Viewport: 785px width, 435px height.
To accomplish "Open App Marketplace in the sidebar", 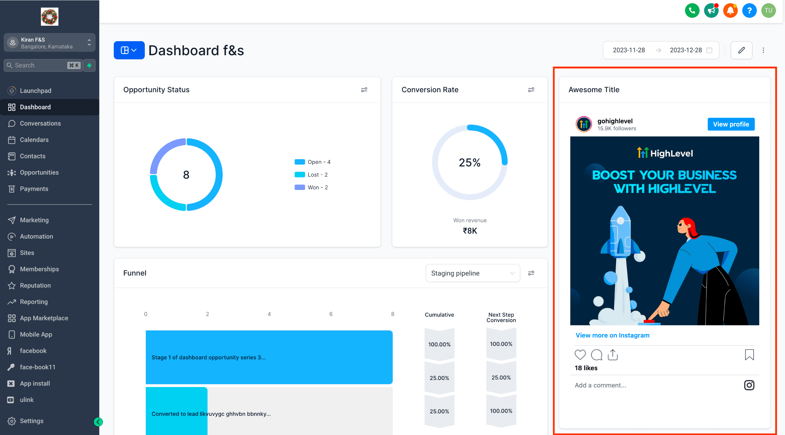I will click(x=50, y=318).
